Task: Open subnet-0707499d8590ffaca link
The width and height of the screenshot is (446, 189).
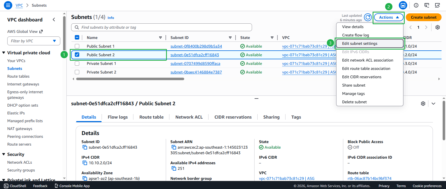Action: tap(195, 63)
